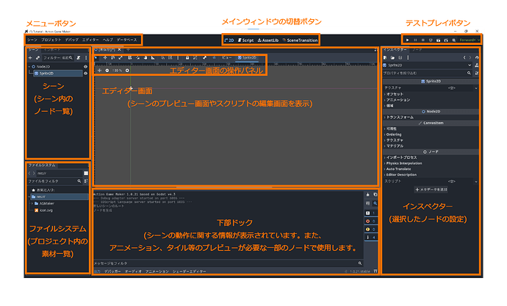This screenshot has height=306, width=507.
Task: Click the remote debug icon
Action: point(431,40)
